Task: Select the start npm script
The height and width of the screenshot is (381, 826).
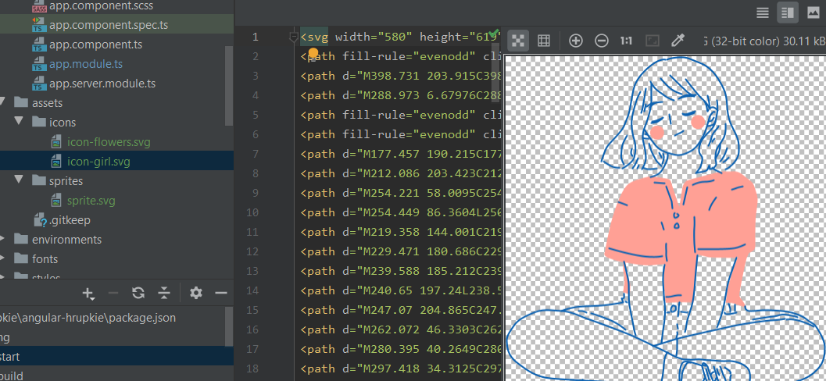Action: click(x=10, y=357)
